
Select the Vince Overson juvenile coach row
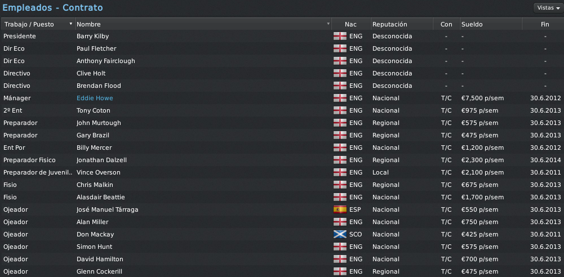click(x=282, y=172)
